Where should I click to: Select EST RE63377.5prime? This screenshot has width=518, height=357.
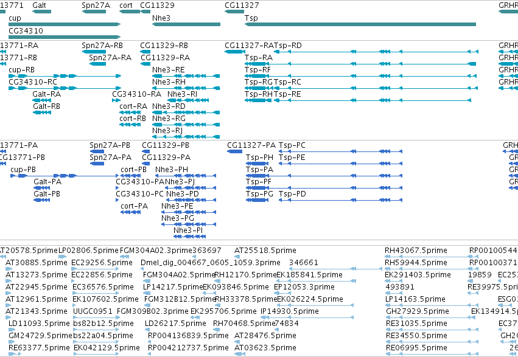[x=15, y=354]
